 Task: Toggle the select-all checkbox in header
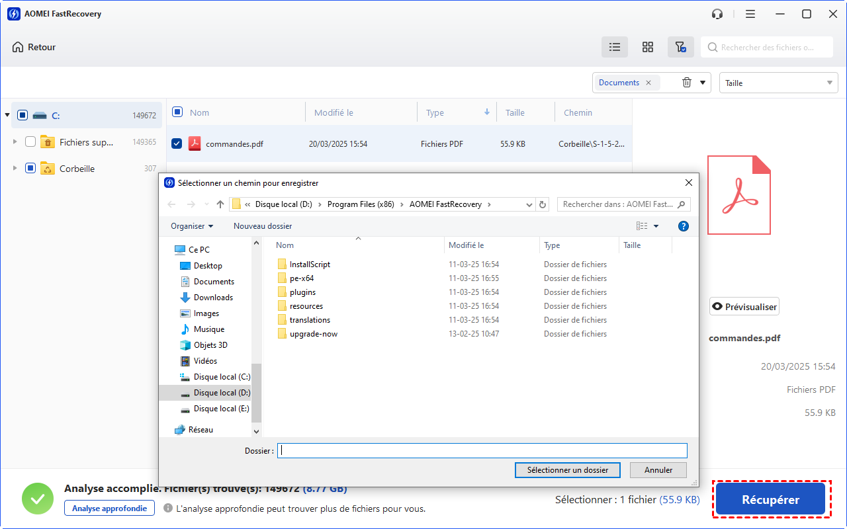(177, 112)
